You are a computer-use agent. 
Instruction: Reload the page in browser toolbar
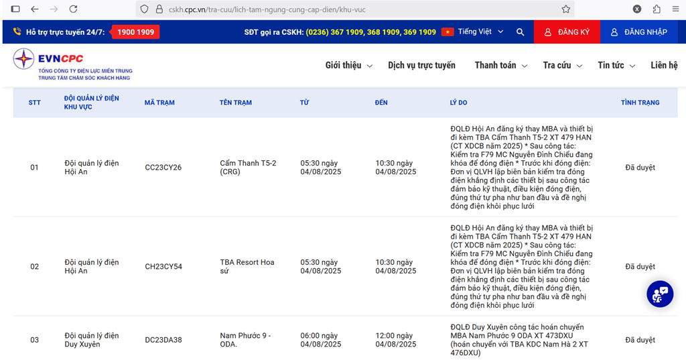[73, 9]
